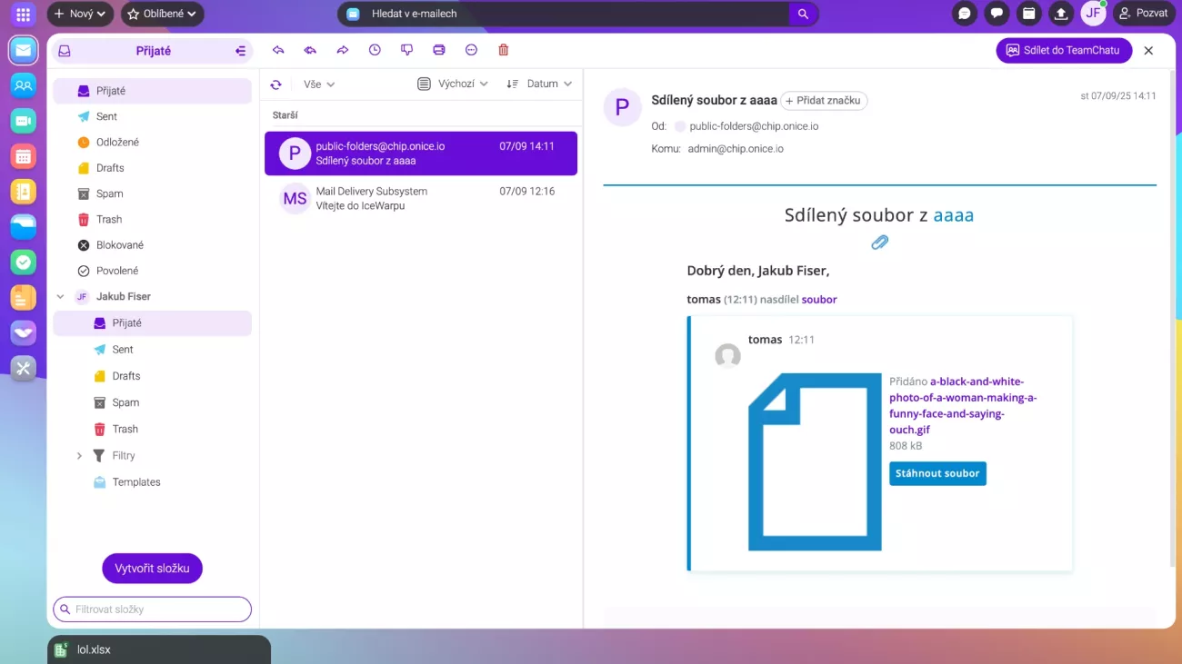Open the Datum sort dropdown
The image size is (1182, 664).
point(540,84)
